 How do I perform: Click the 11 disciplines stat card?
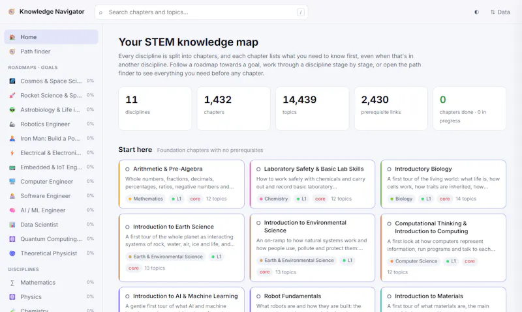[155, 109]
